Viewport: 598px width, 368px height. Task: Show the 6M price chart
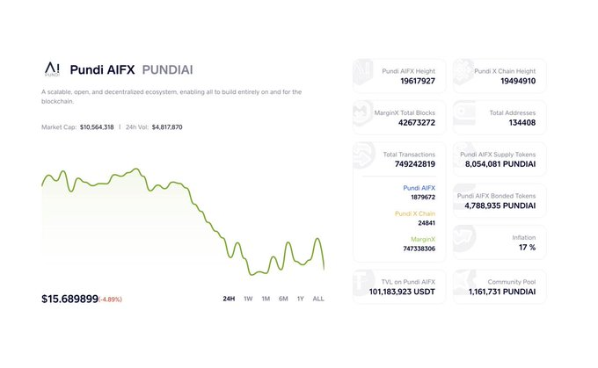coord(283,299)
